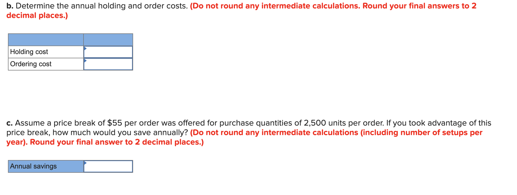Click the blue flag beside Ordering cost field
This screenshot has height=195, width=517.
tap(85, 61)
